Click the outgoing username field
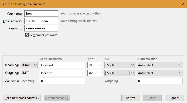 [160, 81]
